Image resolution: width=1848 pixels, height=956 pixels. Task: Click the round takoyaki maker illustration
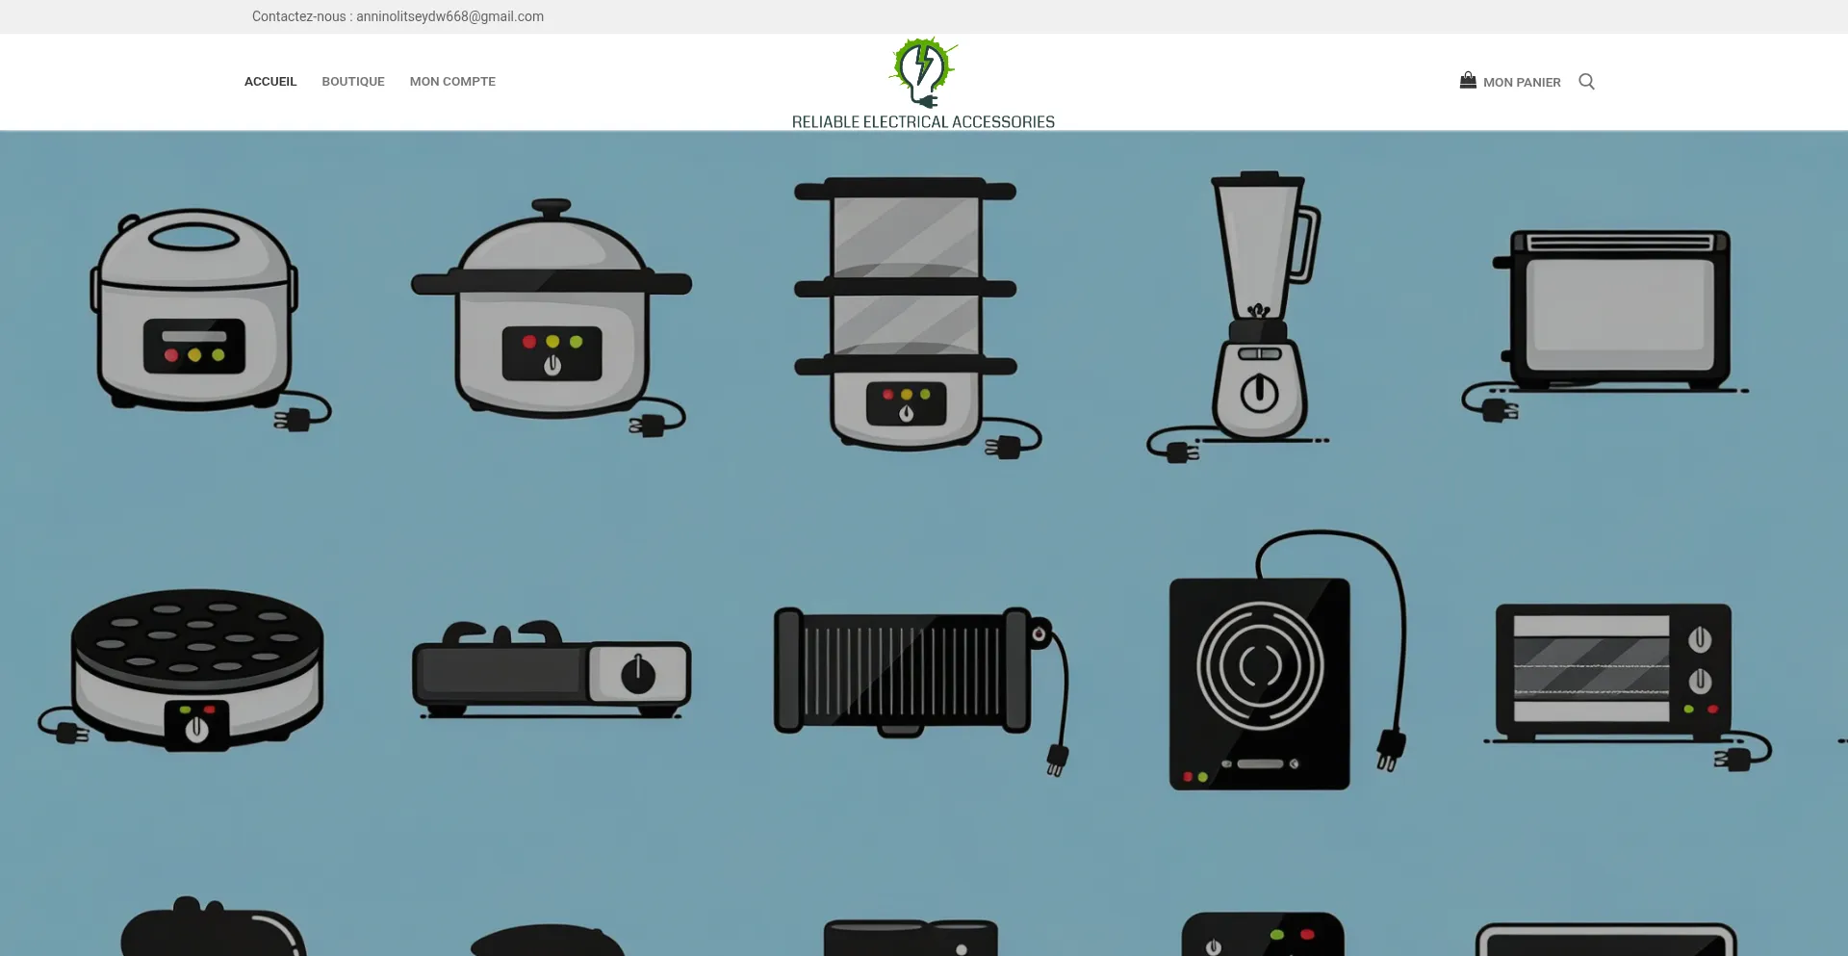(x=182, y=670)
